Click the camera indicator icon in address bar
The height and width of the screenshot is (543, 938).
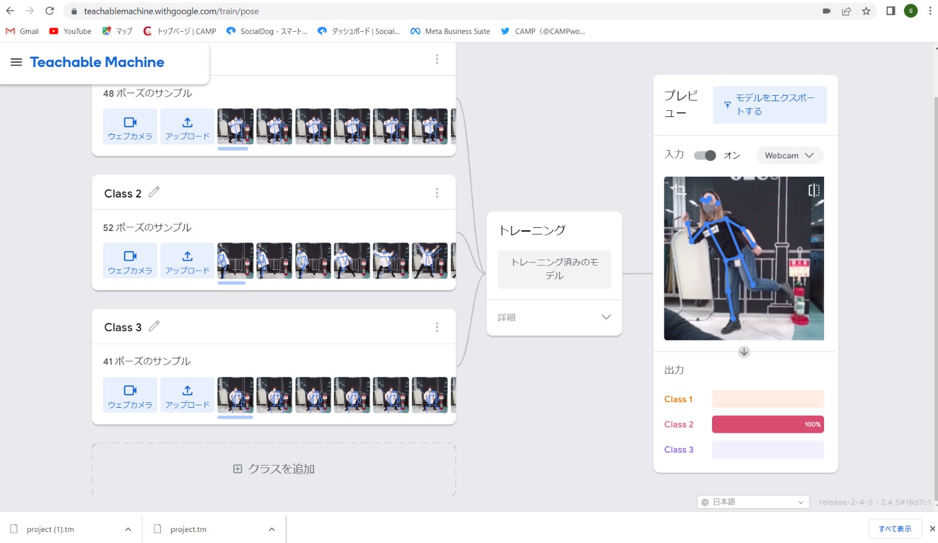point(827,11)
